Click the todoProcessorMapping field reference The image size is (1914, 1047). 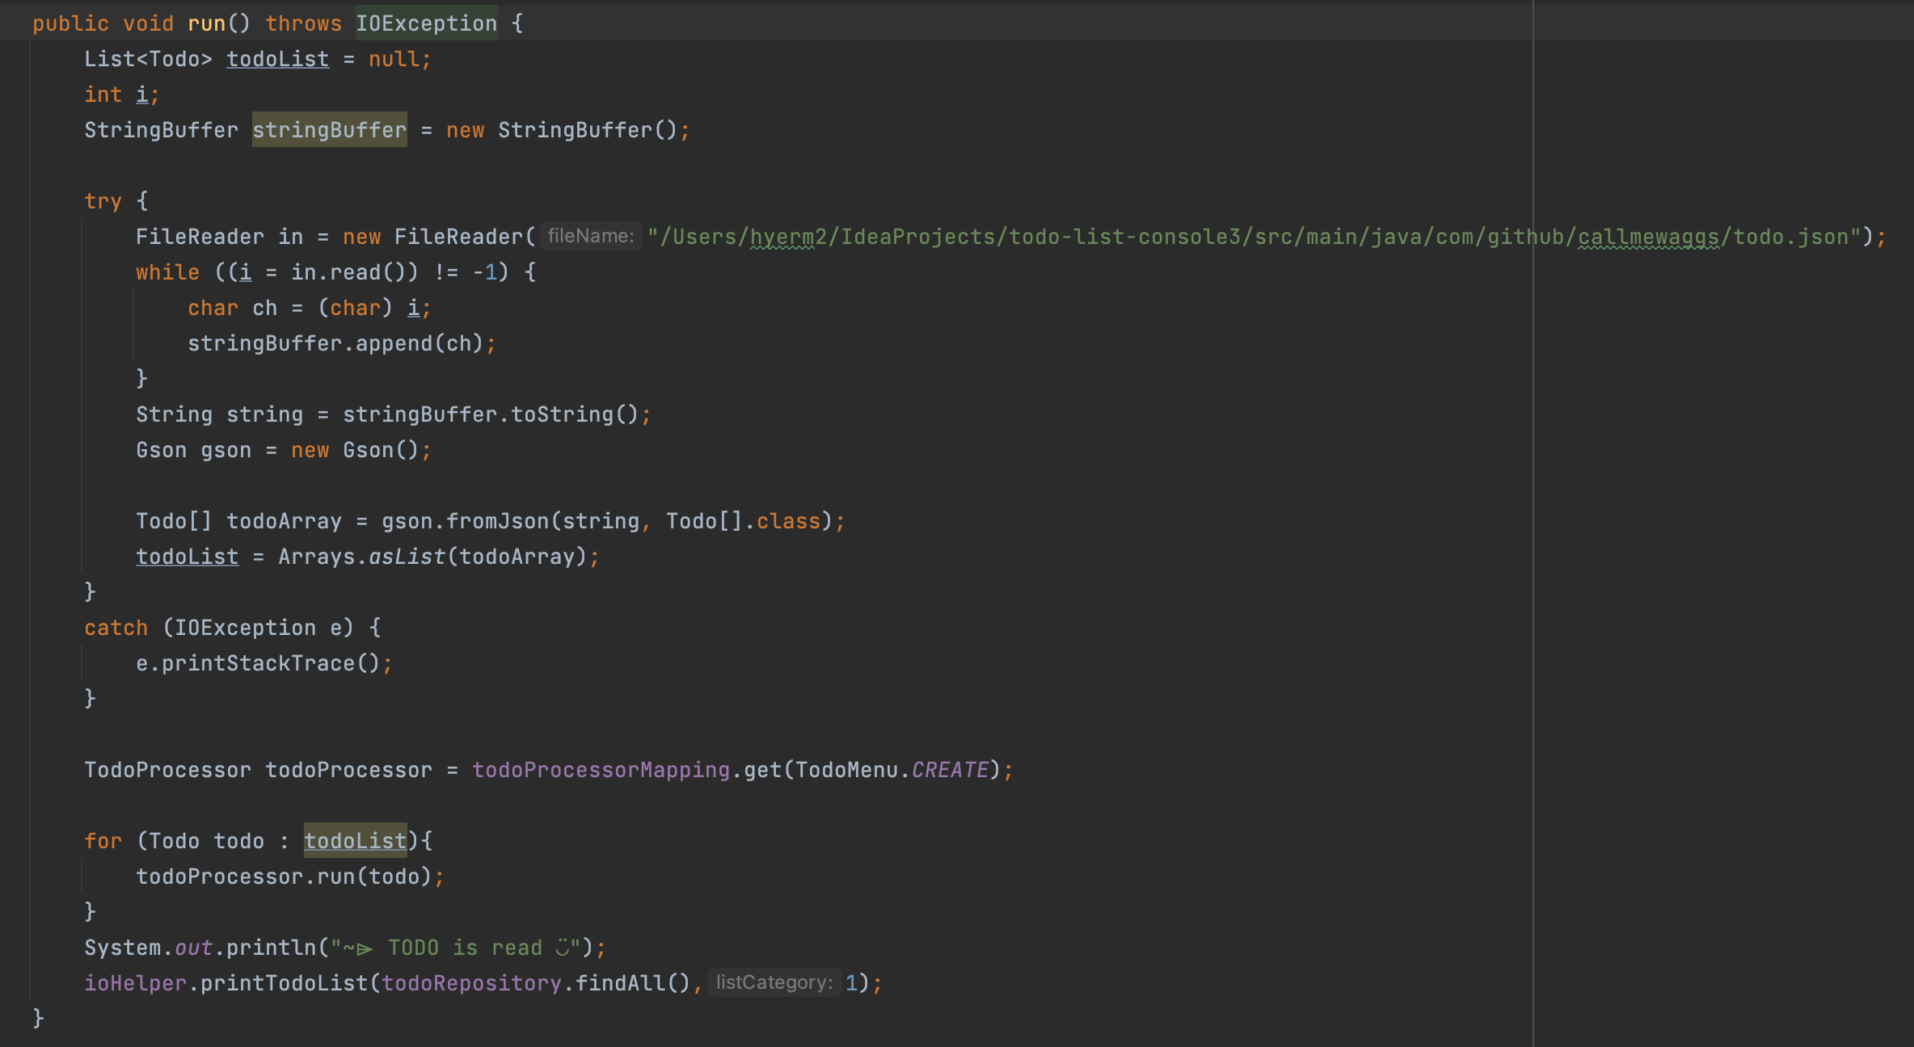[x=601, y=770]
